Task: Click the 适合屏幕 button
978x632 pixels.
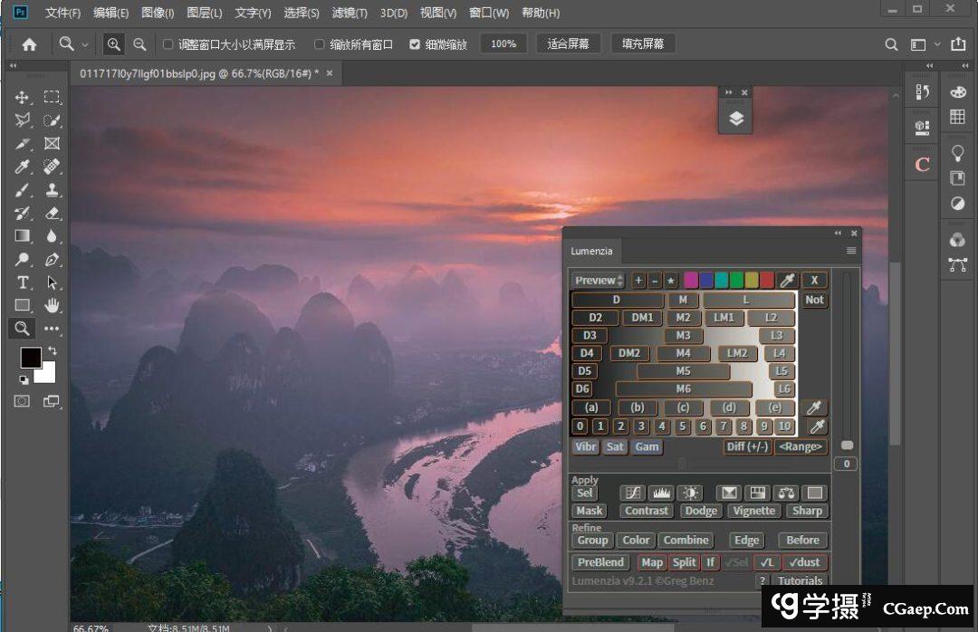Action: pos(569,43)
